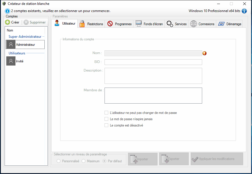The width and height of the screenshot is (252, 174).
Task: Click into the Description text field
Action: pyautogui.click(x=153, y=76)
